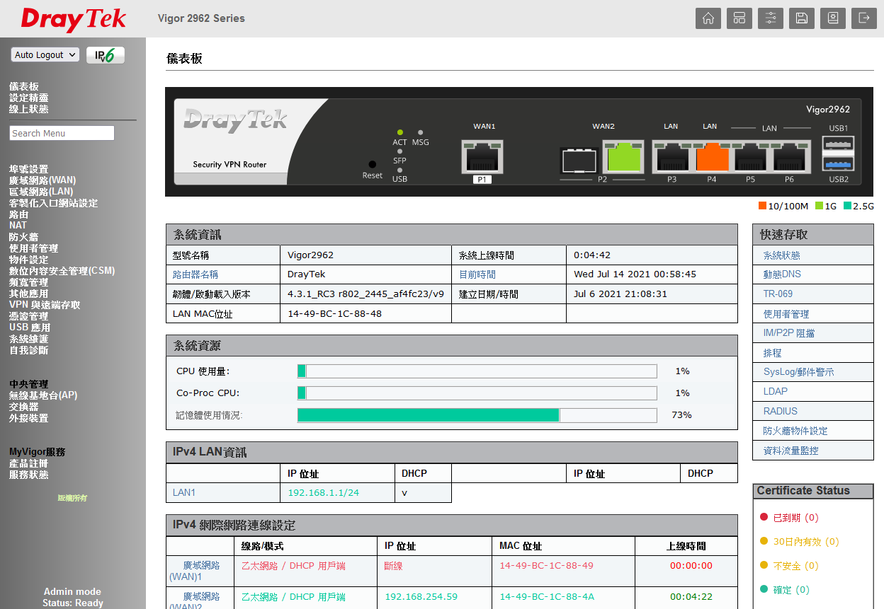
Task: Open 系統狀態 in quick access panel
Action: click(782, 255)
